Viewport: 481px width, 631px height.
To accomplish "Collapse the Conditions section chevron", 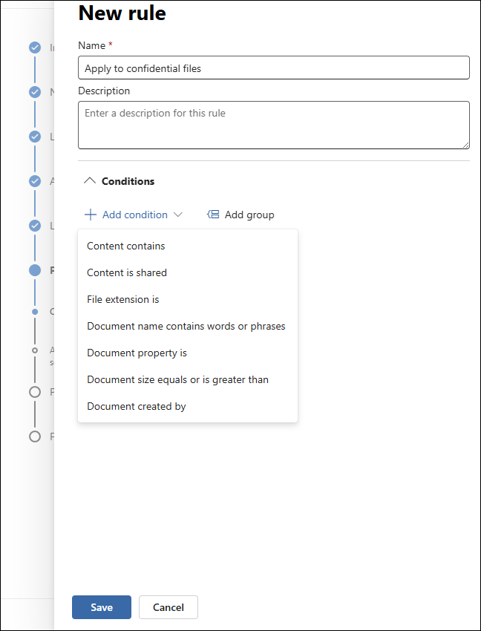I will [89, 181].
